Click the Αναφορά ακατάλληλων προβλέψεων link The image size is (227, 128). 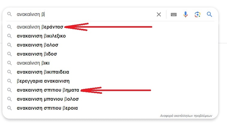click(x=186, y=115)
